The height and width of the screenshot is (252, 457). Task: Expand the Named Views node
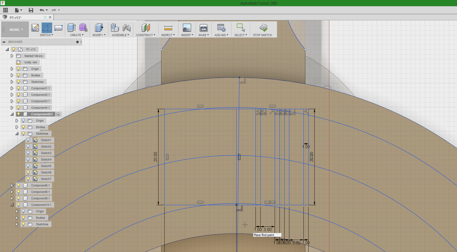point(12,56)
